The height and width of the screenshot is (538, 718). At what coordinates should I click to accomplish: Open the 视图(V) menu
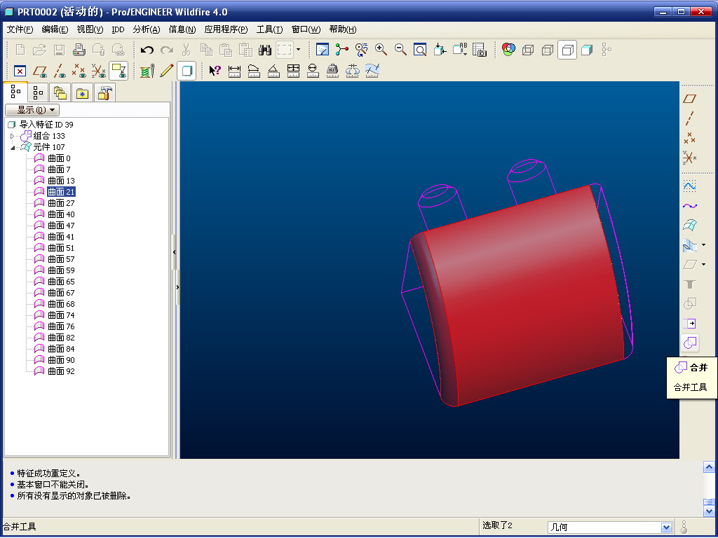(90, 29)
